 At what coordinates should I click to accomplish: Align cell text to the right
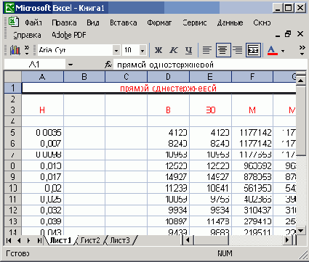[238, 50]
